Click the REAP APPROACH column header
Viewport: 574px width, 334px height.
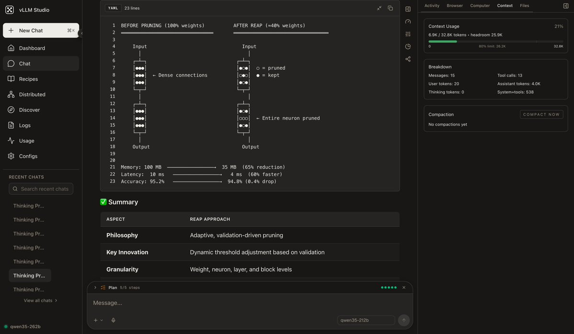pos(210,219)
